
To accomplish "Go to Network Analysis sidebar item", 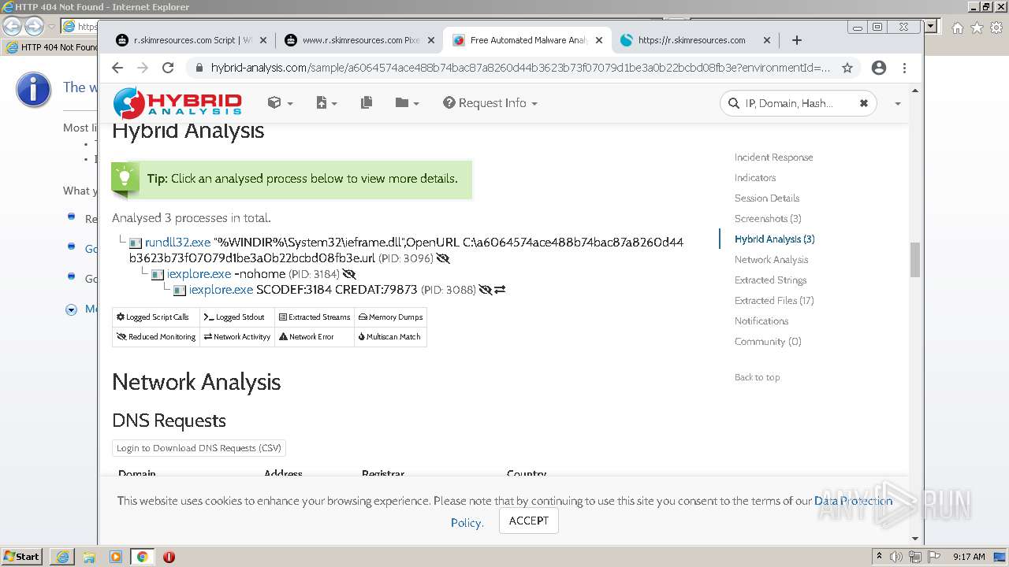I will pos(771,260).
